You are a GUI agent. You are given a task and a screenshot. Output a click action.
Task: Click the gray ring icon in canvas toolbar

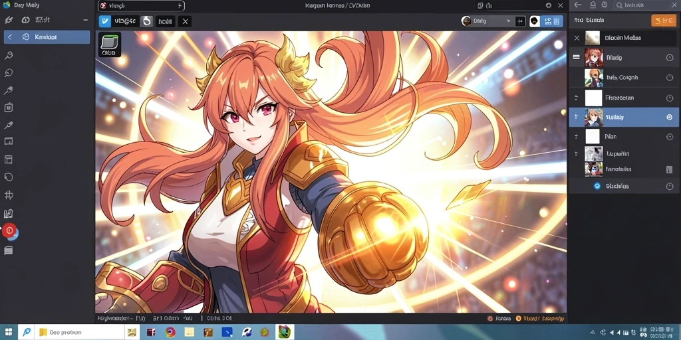pos(147,21)
